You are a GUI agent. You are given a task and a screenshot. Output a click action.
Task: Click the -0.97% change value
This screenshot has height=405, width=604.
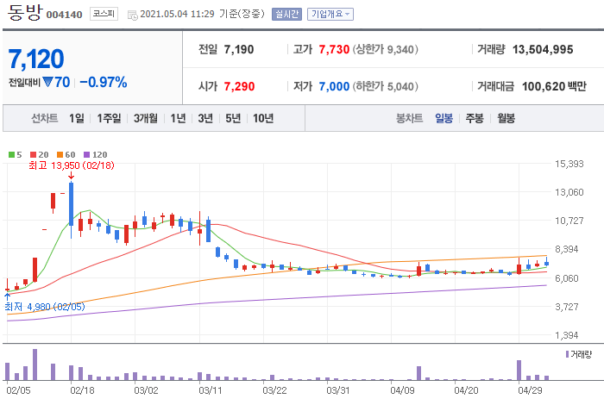click(104, 82)
